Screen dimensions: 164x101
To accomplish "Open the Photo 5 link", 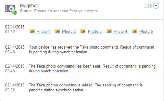I will (146, 31).
